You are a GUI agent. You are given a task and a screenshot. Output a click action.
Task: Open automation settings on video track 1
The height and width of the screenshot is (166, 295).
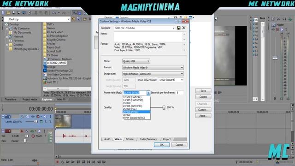click(x=38, y=117)
